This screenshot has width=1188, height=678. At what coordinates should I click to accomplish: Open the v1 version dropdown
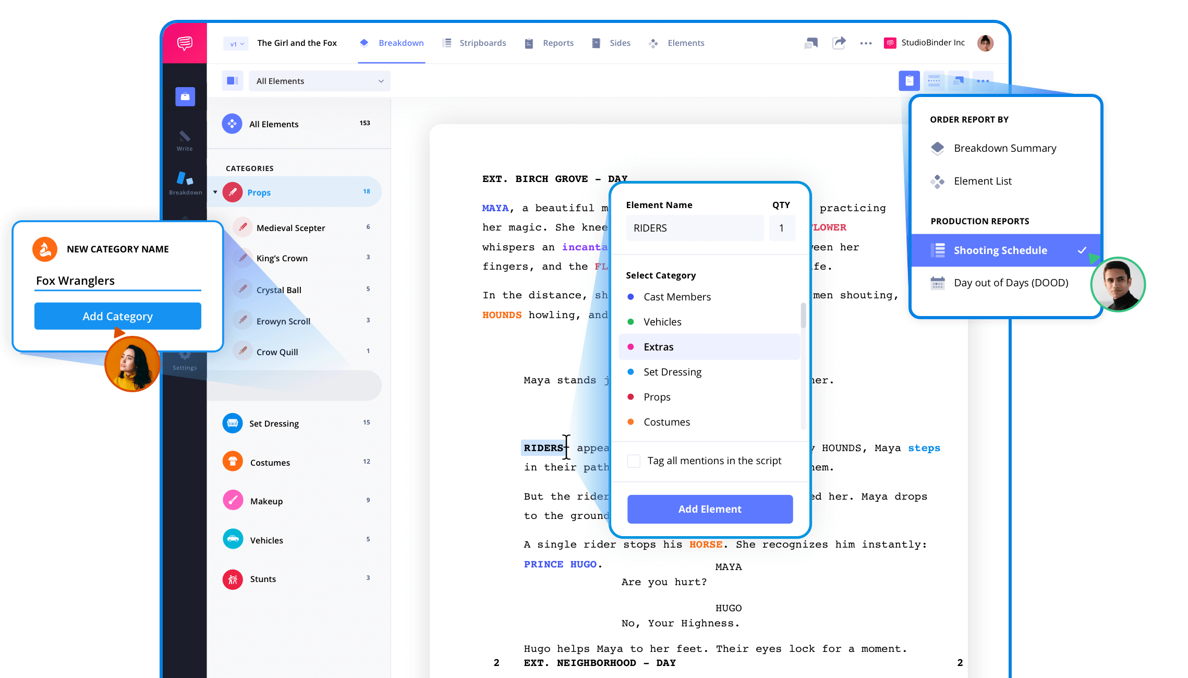236,43
